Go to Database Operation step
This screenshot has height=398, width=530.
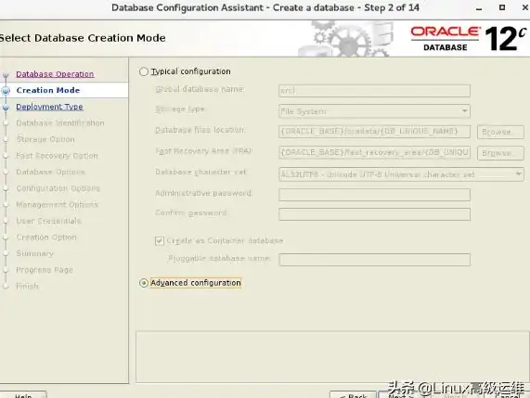tap(55, 74)
